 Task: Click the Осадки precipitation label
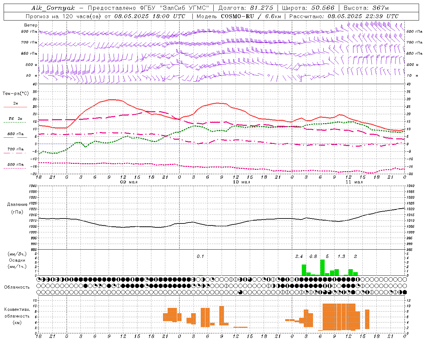coord(17,260)
